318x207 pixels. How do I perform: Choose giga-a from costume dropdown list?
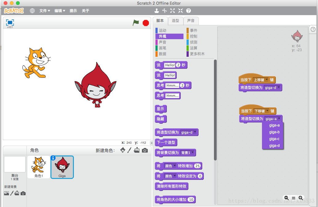(273, 125)
